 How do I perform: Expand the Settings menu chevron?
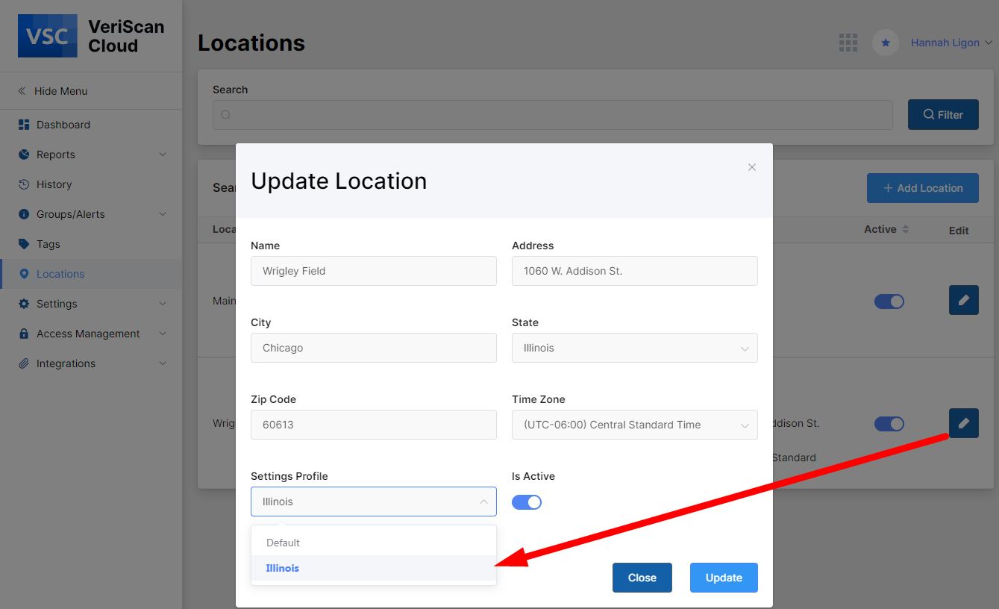[163, 304]
